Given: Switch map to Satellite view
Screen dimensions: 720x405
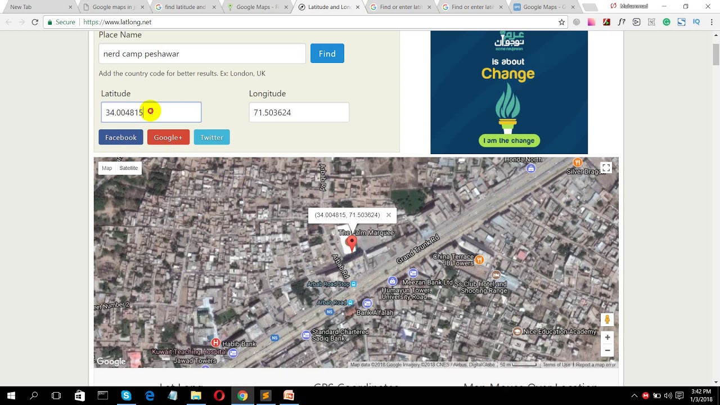Looking at the screenshot, I should pos(128,168).
